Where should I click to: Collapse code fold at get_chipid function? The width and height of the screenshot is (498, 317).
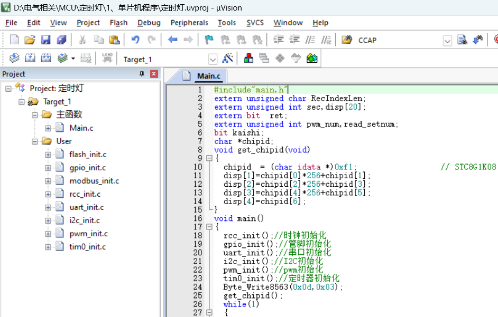pyautogui.click(x=209, y=158)
